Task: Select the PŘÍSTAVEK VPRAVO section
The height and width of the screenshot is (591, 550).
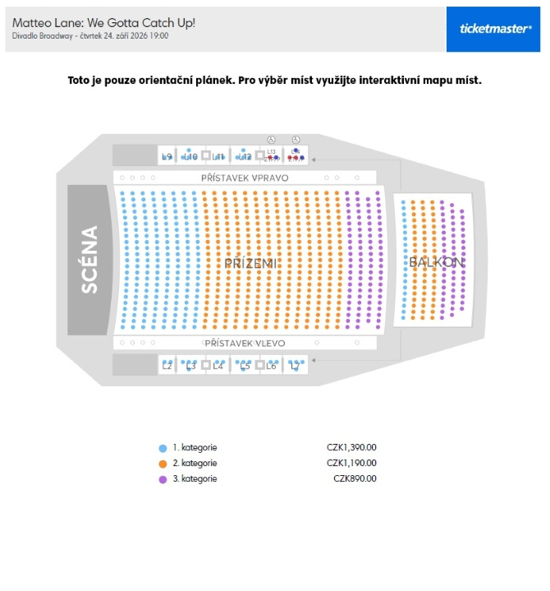Action: coord(245,178)
